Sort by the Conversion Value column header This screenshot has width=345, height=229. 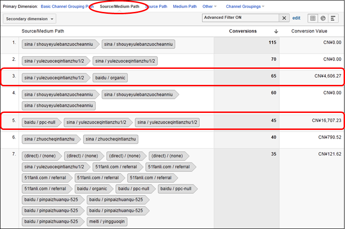(x=309, y=31)
